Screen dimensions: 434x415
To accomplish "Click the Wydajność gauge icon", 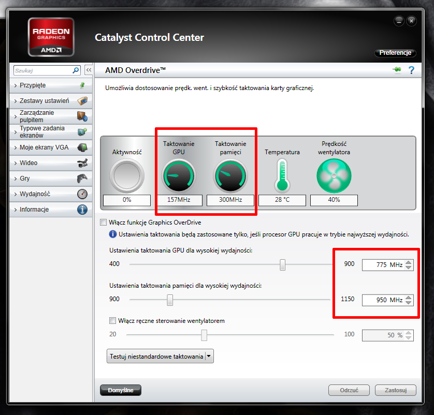I will [x=82, y=194].
